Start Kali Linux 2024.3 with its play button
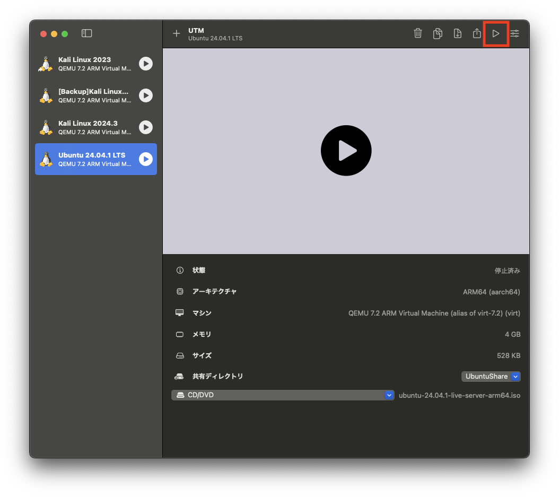Image resolution: width=559 pixels, height=497 pixels. (146, 127)
